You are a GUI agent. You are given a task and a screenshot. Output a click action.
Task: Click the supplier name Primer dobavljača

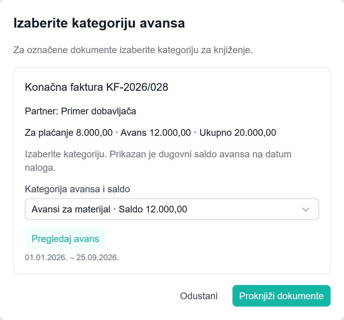pos(98,111)
